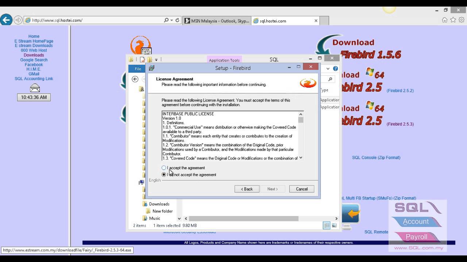This screenshot has width=467, height=262.
Task: Click the Firebird 1.5.6 download image
Action: point(359,48)
